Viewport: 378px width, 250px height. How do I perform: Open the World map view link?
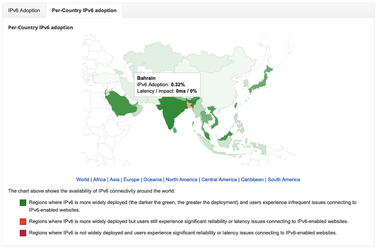coord(82,179)
